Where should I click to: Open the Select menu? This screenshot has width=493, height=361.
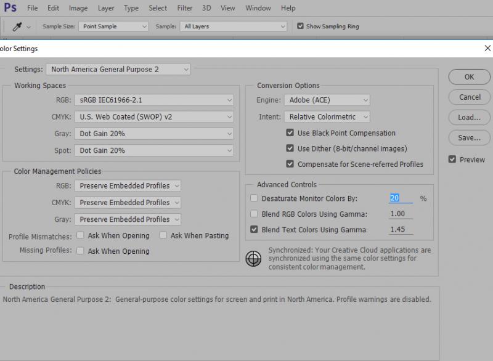click(x=158, y=8)
